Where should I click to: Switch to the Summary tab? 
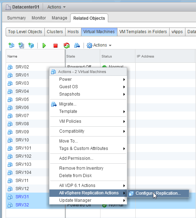pyautogui.click(x=16, y=18)
